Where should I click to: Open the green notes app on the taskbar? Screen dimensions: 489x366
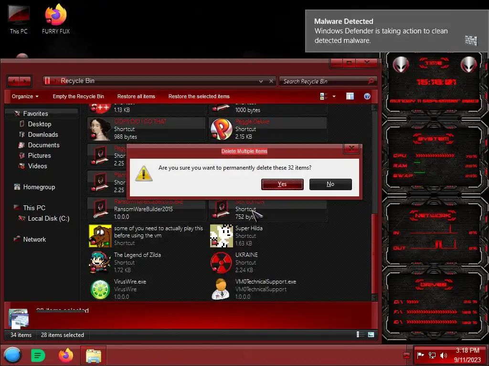coord(38,356)
